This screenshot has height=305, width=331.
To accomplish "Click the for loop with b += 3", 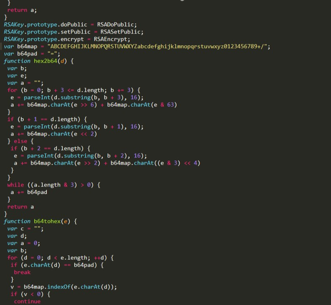I will [74, 90].
